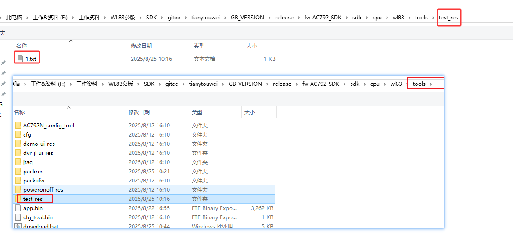Click the cfg_tool.bin file icon
Screen dimensions: 513x235
pos(18,217)
